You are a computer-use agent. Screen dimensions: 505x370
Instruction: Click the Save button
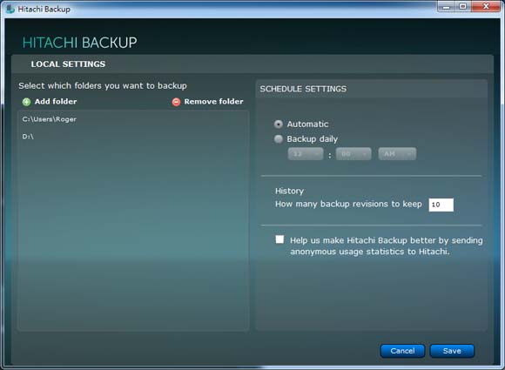tap(452, 351)
